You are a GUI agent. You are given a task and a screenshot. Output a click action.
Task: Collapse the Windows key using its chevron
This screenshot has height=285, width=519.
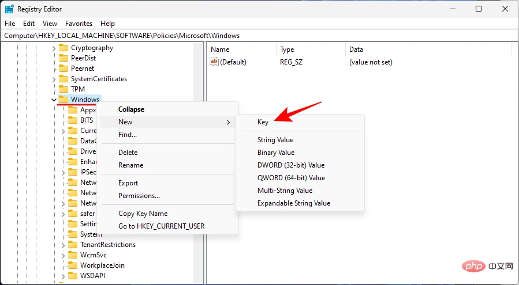pos(54,100)
